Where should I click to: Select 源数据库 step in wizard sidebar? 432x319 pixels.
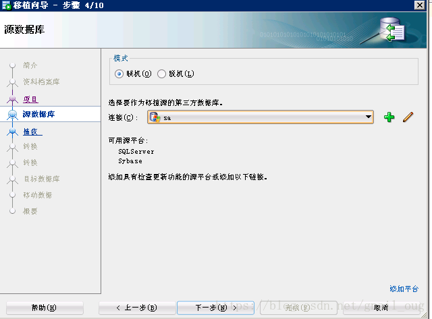click(38, 114)
